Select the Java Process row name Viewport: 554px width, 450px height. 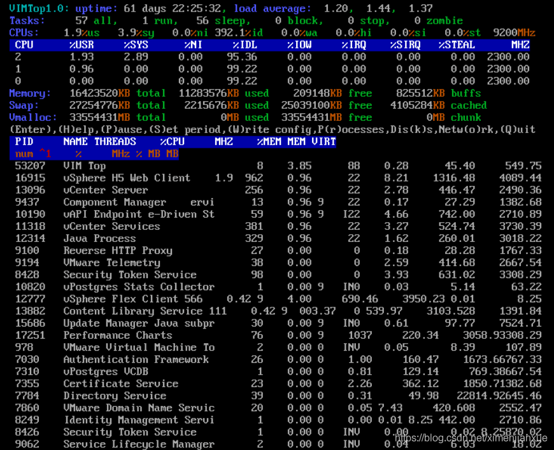coord(99,239)
